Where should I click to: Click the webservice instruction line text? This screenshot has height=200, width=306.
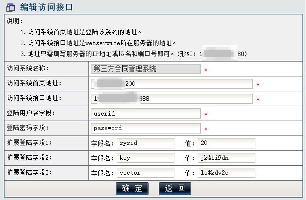(98, 43)
